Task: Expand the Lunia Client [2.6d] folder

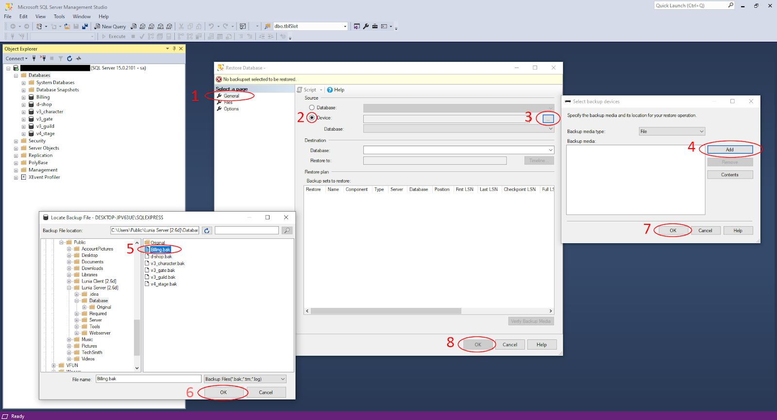Action: click(69, 281)
